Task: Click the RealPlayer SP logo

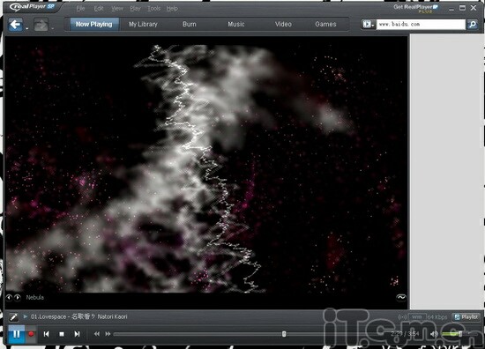Action: pos(32,7)
